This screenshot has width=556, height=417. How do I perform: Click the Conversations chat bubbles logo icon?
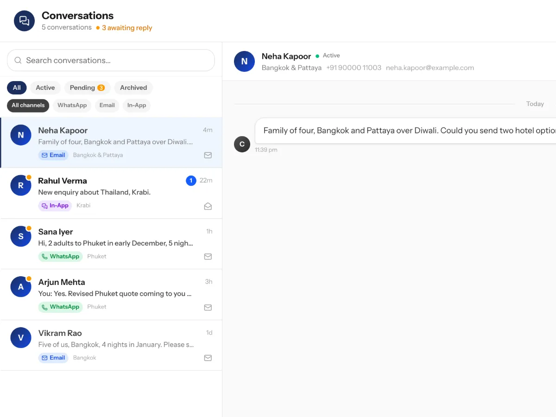pos(25,21)
